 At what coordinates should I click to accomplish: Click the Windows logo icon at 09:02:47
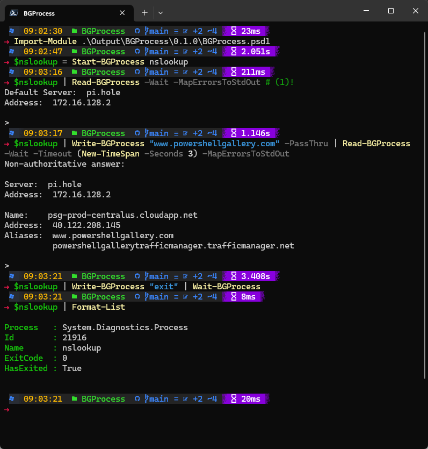click(12, 51)
